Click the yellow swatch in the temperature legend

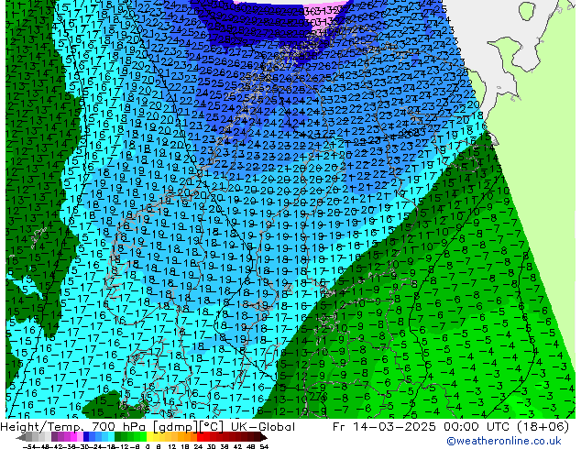click(149, 436)
